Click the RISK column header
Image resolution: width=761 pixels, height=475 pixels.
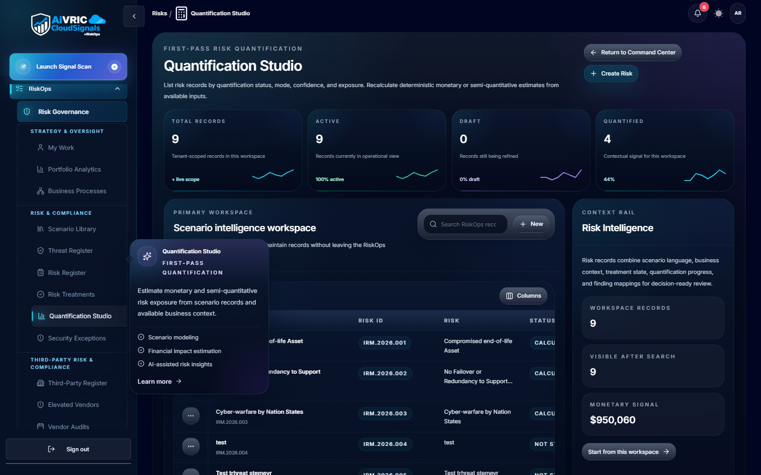tap(451, 321)
